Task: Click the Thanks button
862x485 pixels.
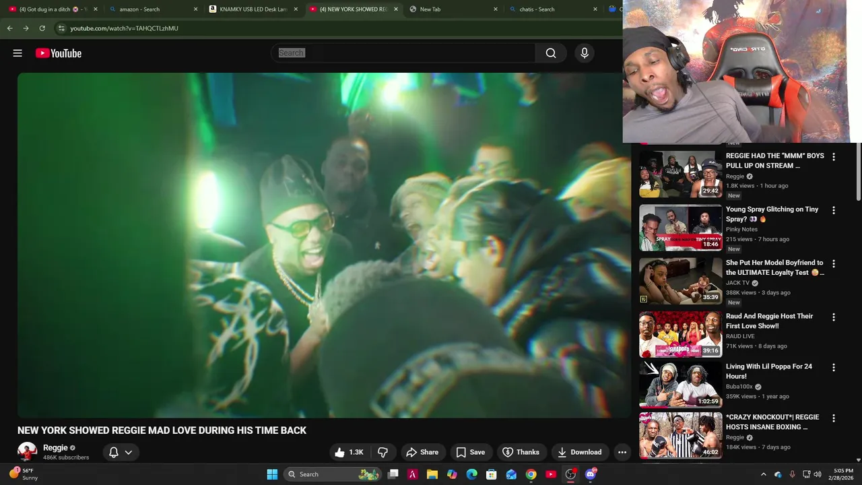Action: [521, 452]
